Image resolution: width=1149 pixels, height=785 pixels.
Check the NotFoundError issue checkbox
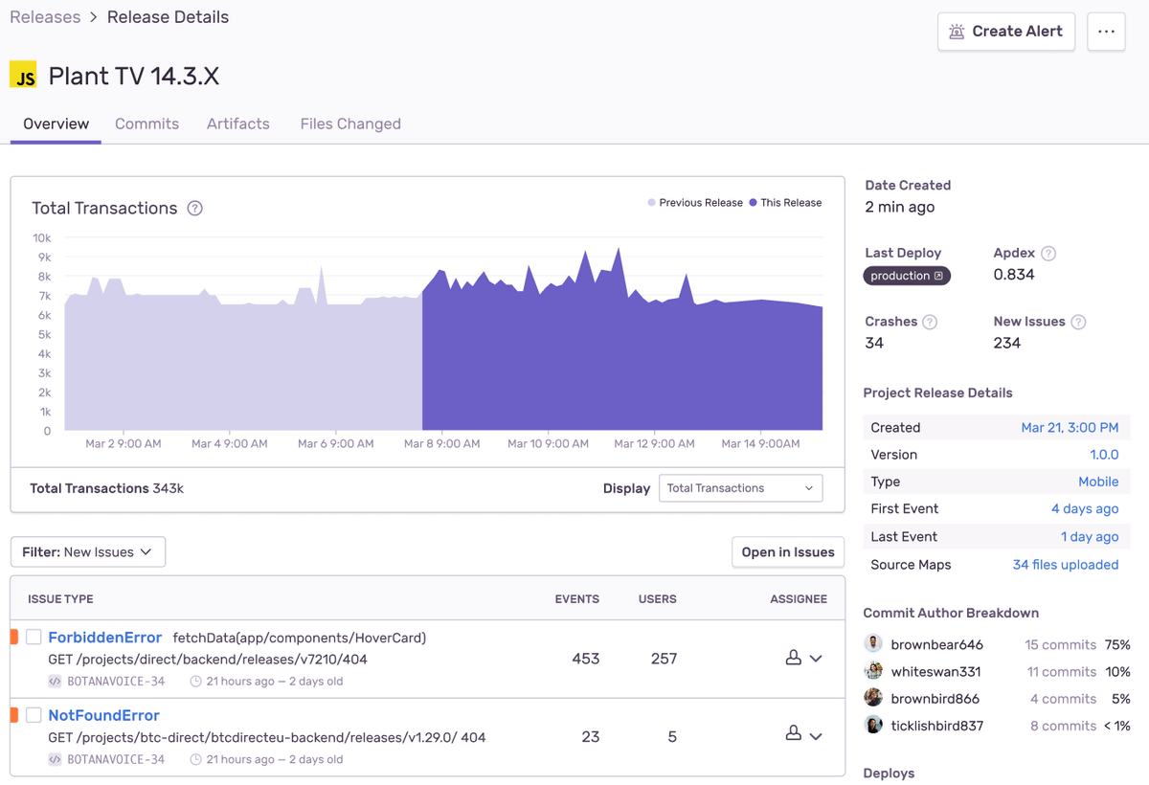34,715
